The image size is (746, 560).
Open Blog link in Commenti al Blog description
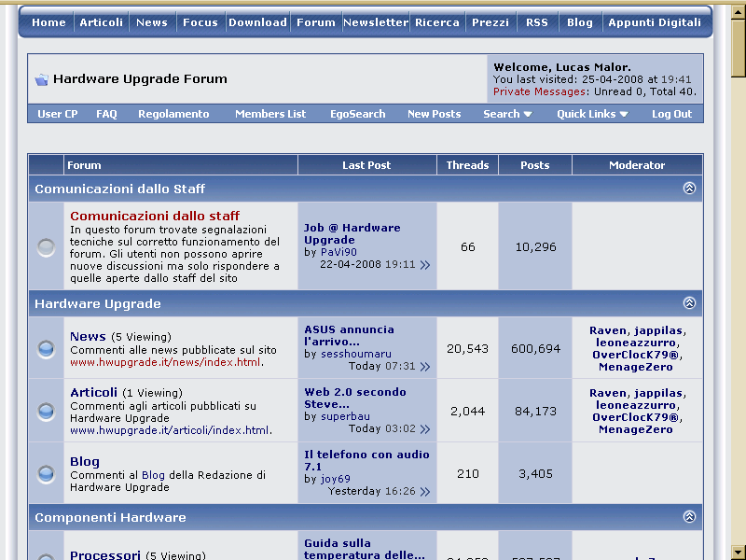[x=153, y=475]
